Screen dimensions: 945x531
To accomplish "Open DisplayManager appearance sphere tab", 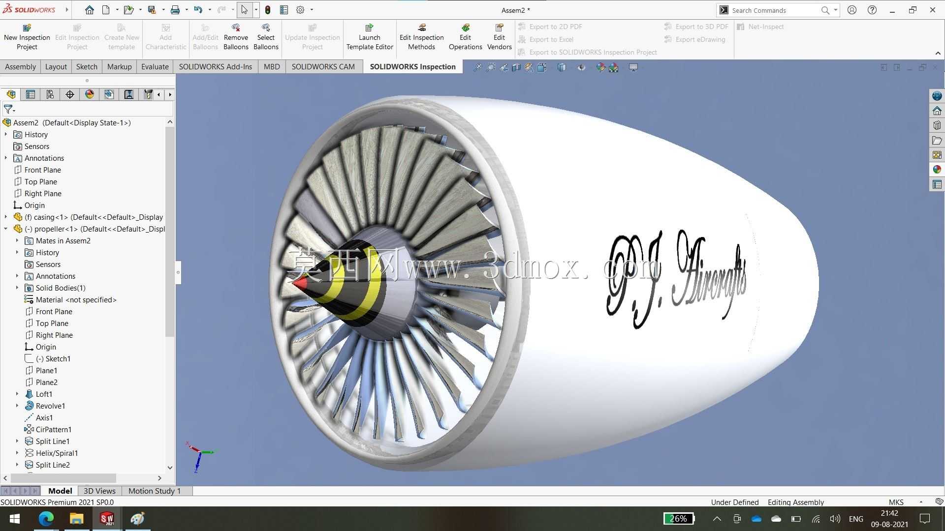I will pyautogui.click(x=90, y=94).
